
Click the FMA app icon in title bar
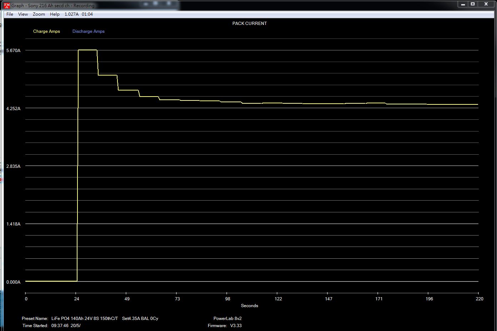(6, 5)
